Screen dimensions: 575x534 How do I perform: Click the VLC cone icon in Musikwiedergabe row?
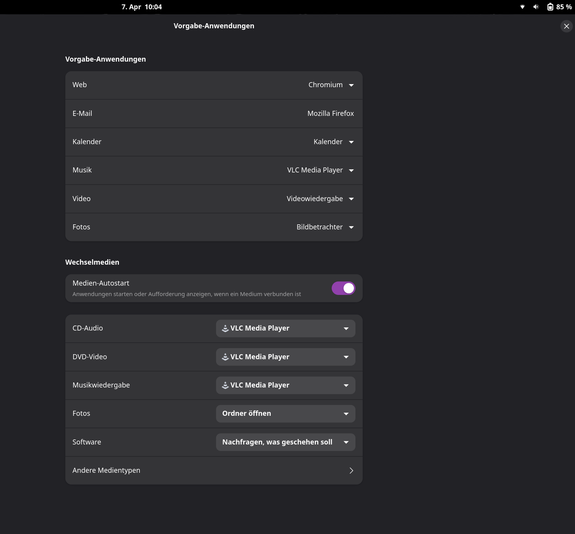pyautogui.click(x=225, y=385)
